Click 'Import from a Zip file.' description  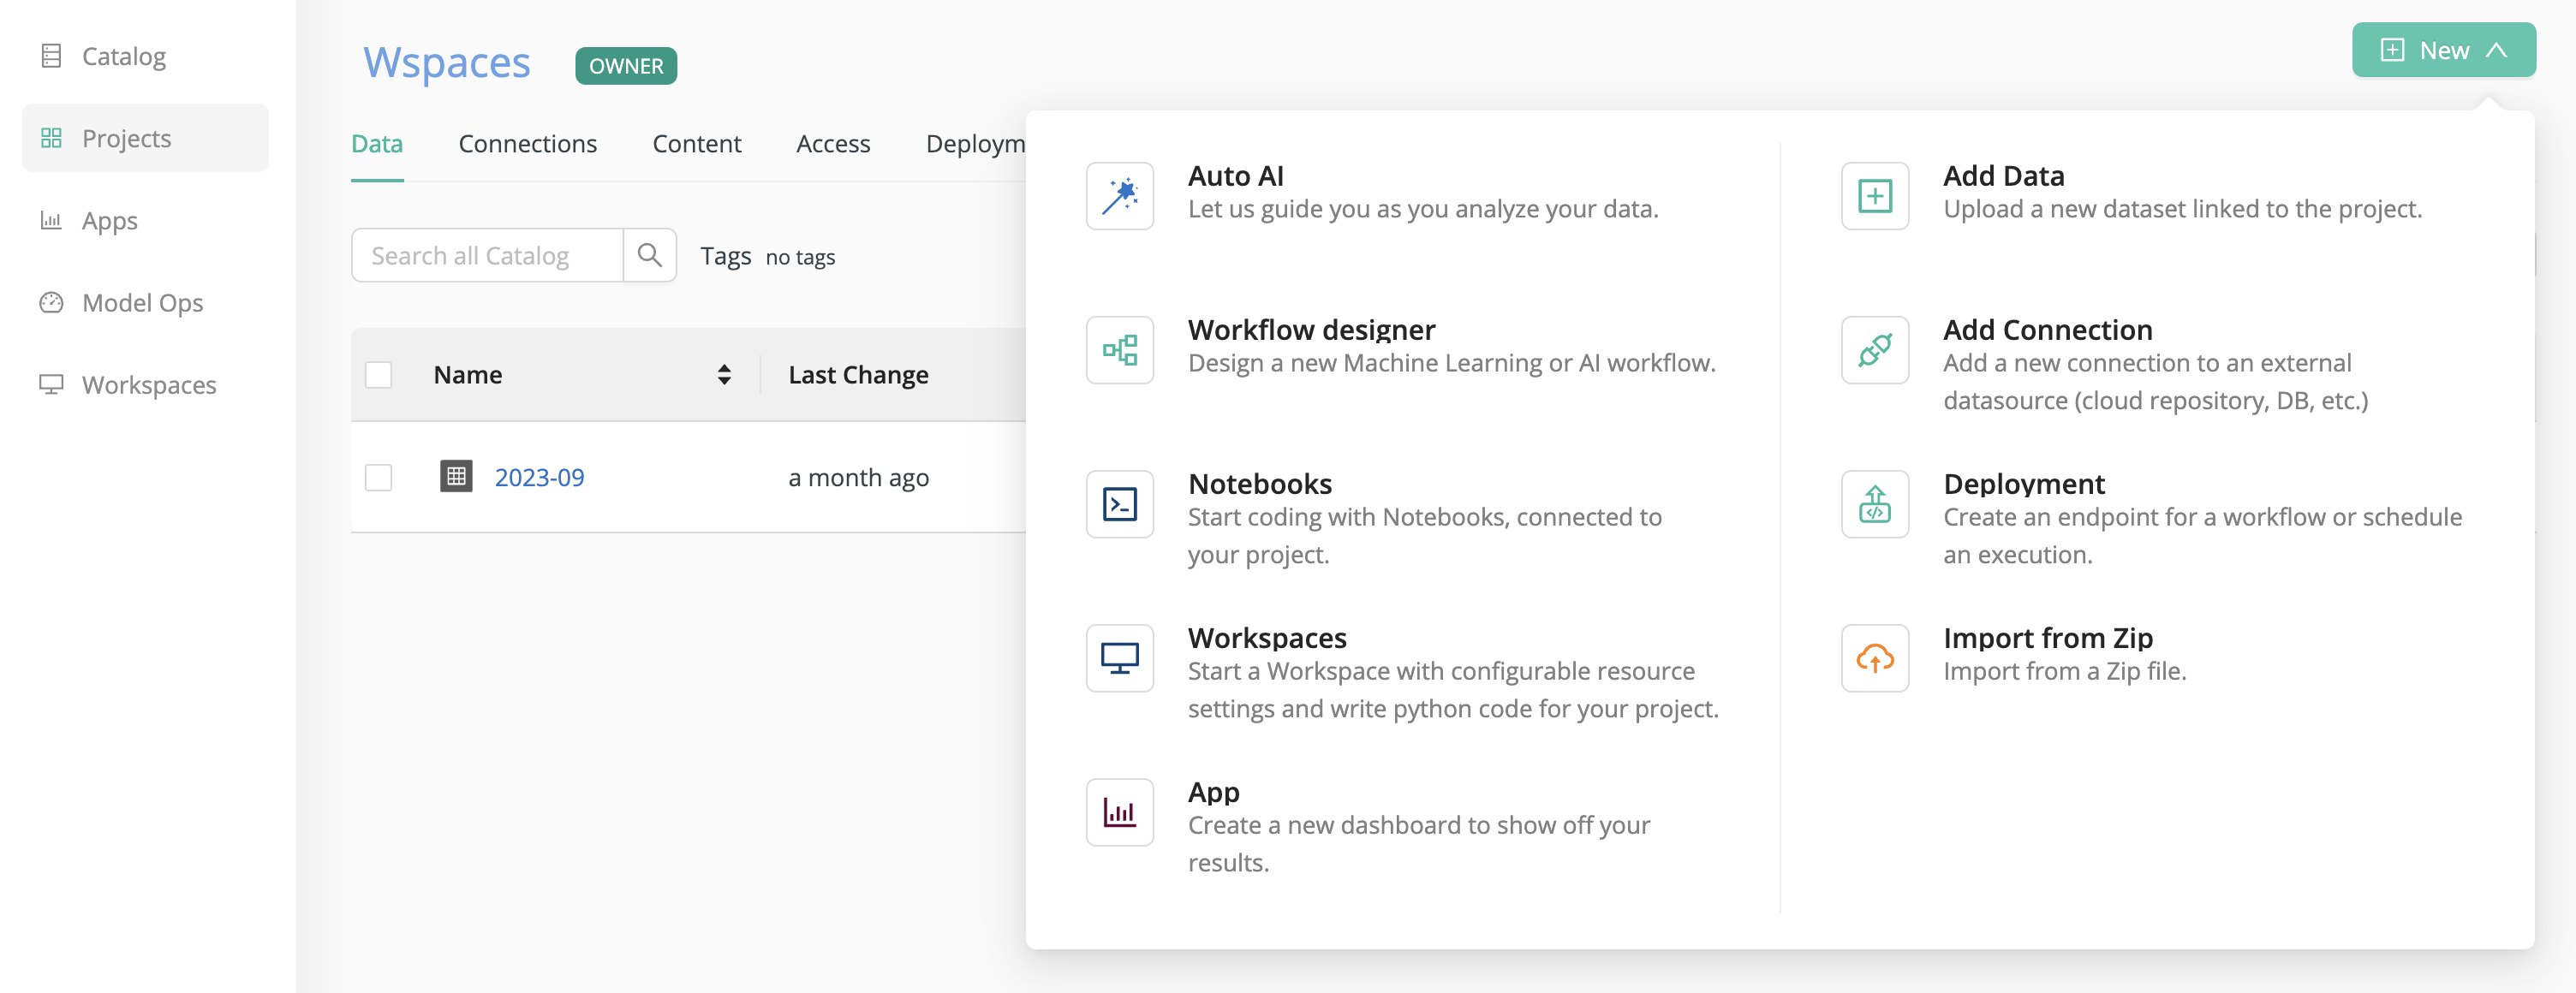(2064, 671)
